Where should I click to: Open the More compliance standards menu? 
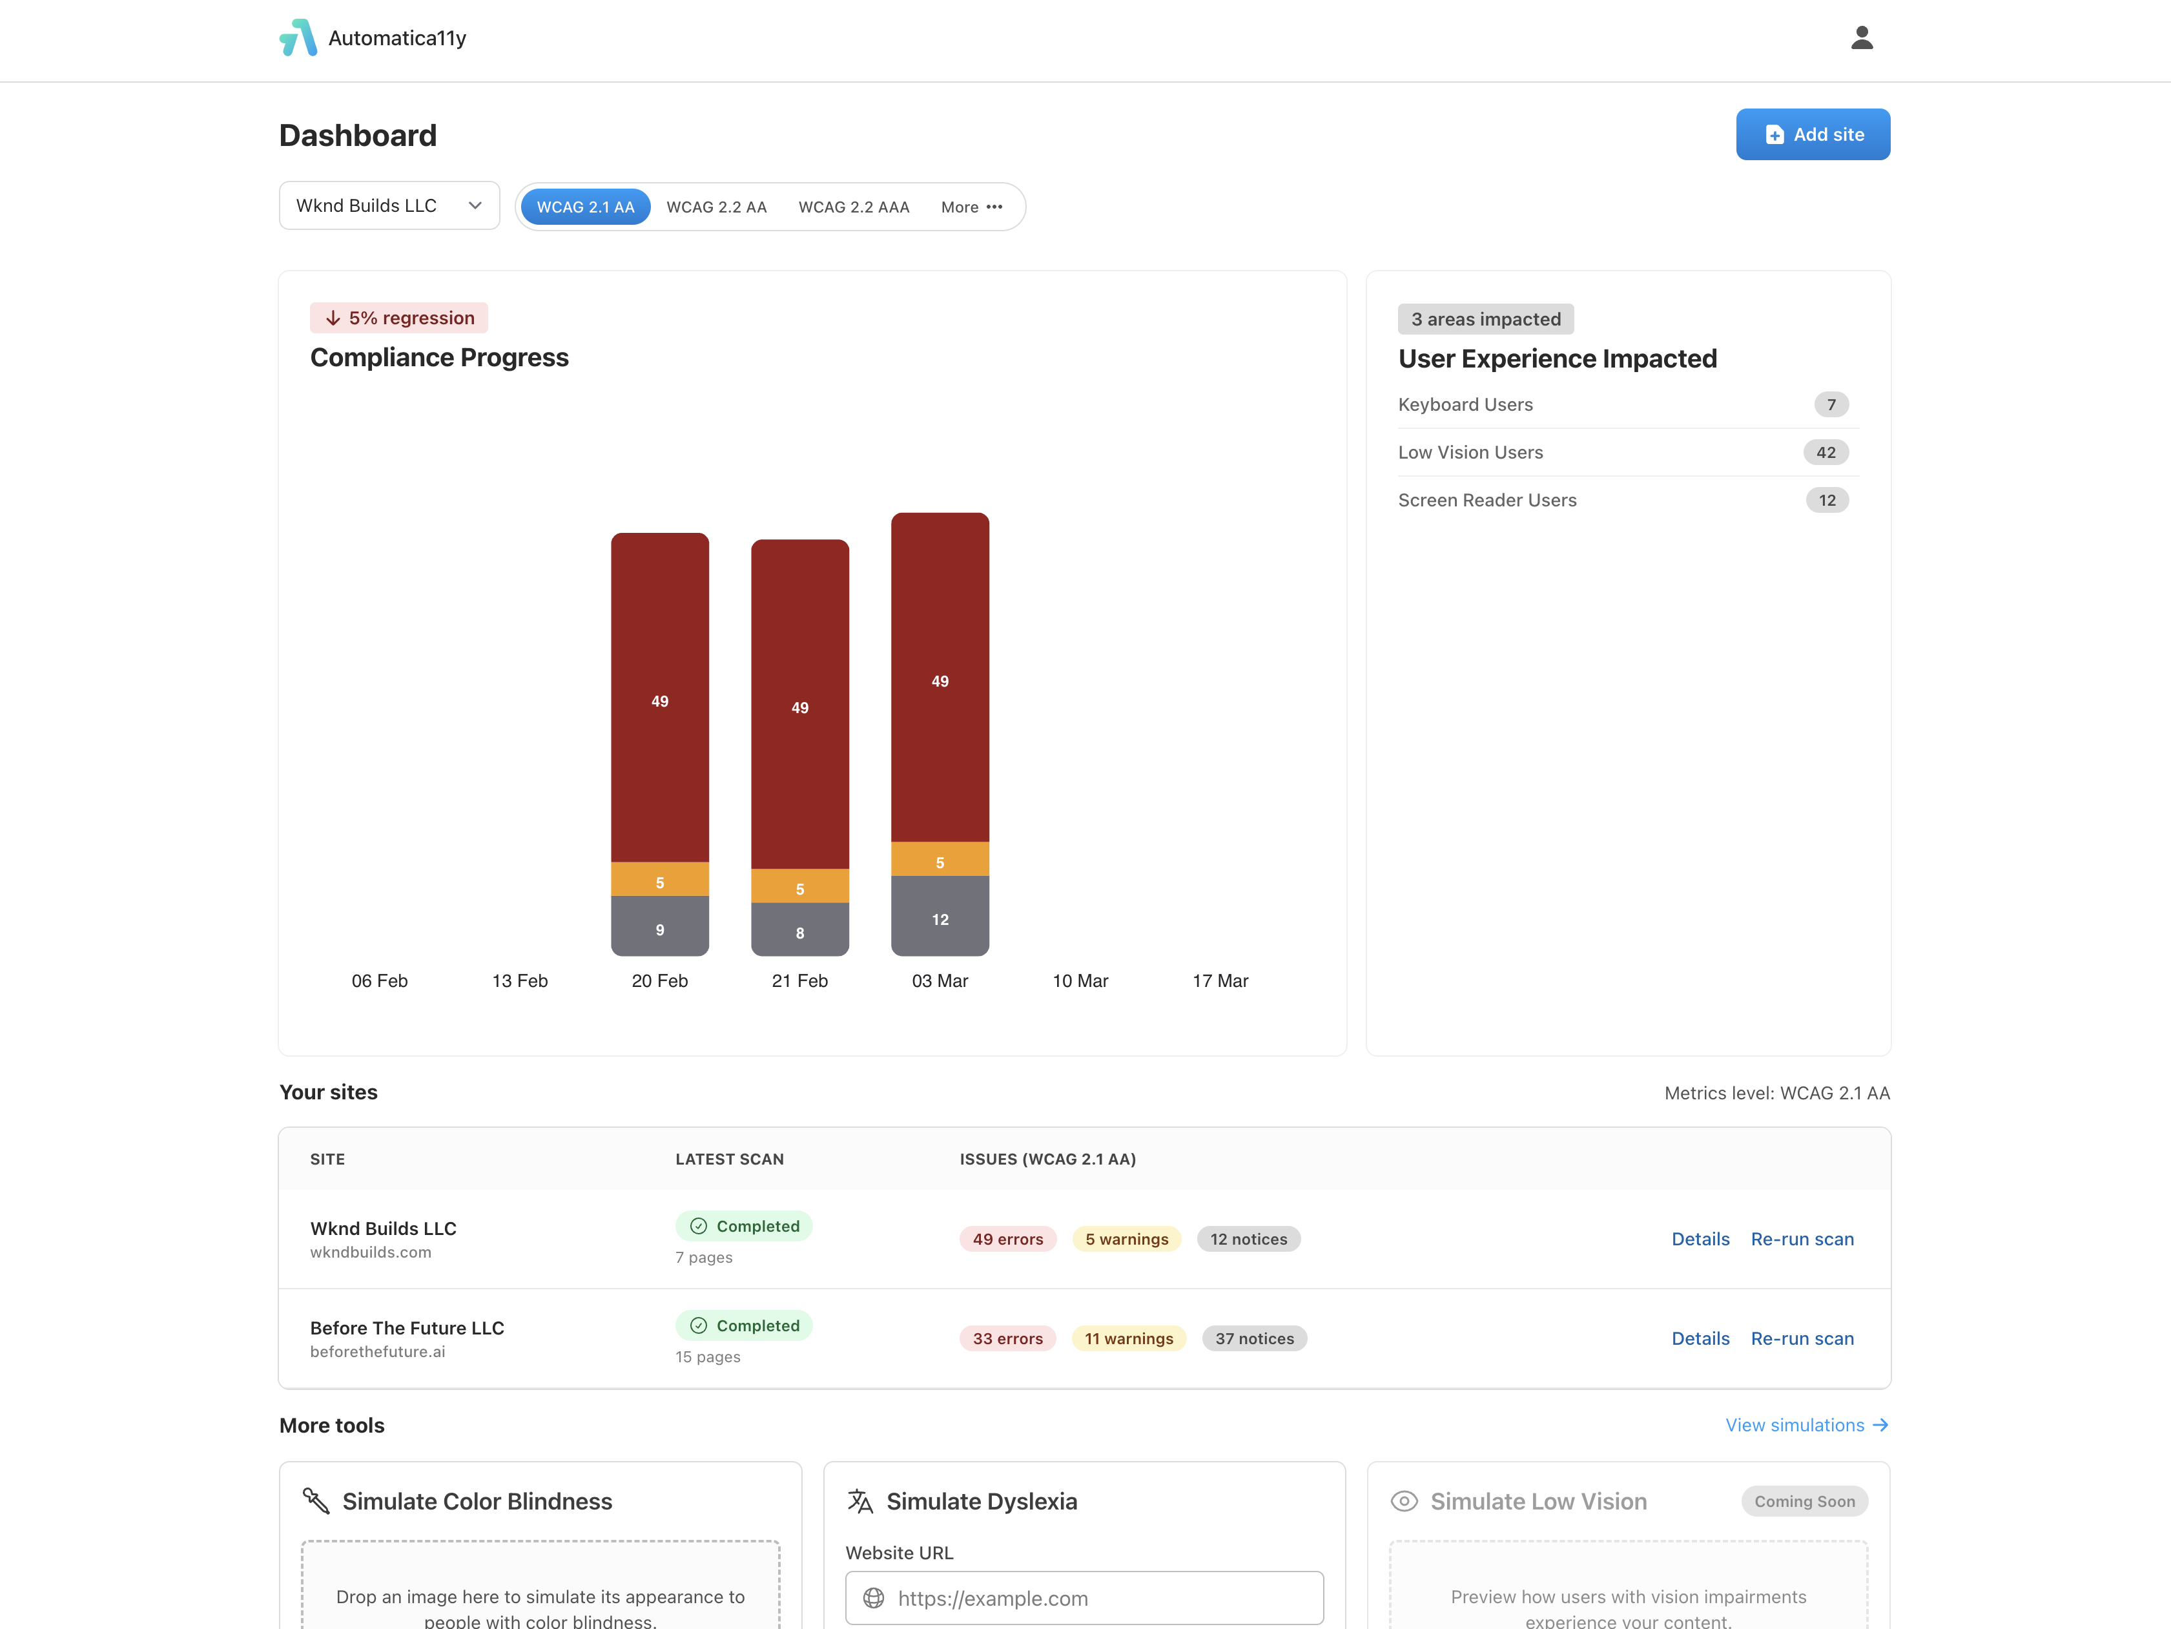(972, 206)
